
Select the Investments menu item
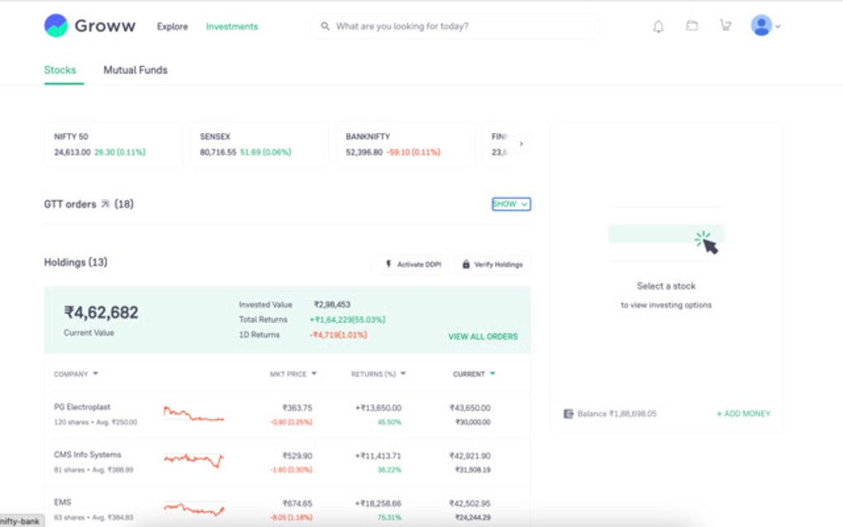click(x=231, y=26)
